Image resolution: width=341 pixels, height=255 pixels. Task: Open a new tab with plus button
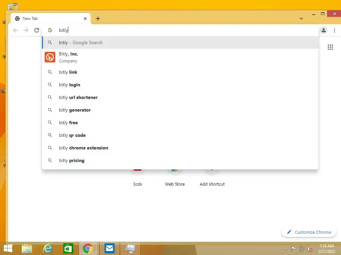pyautogui.click(x=98, y=19)
